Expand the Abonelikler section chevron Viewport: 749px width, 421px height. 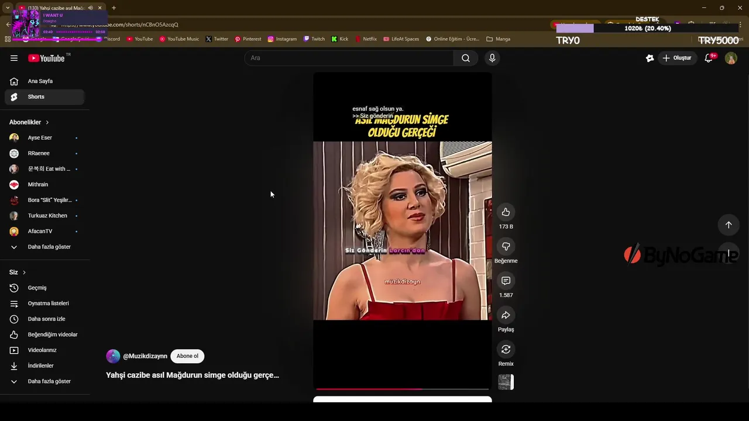[x=47, y=122]
